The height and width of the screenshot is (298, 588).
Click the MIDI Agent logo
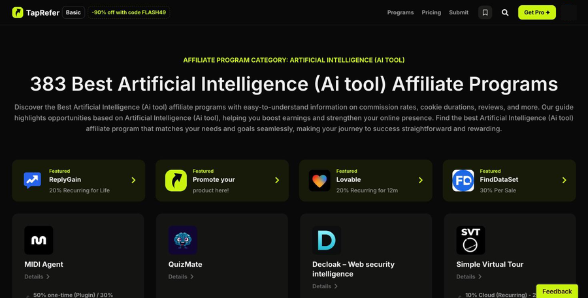click(x=39, y=241)
